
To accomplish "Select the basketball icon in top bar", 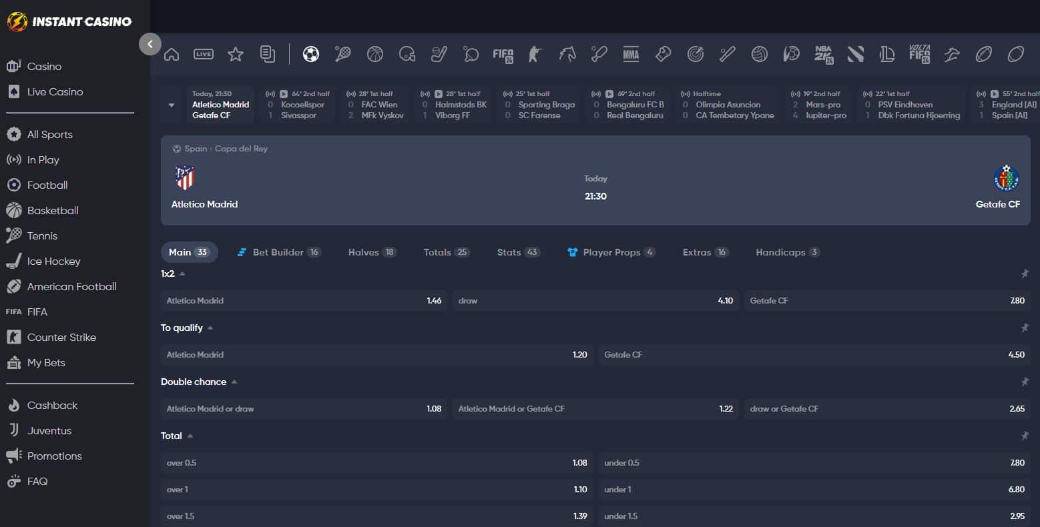I will pyautogui.click(x=375, y=54).
